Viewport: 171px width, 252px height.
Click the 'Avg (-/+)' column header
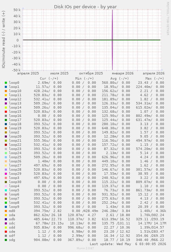point(120,79)
